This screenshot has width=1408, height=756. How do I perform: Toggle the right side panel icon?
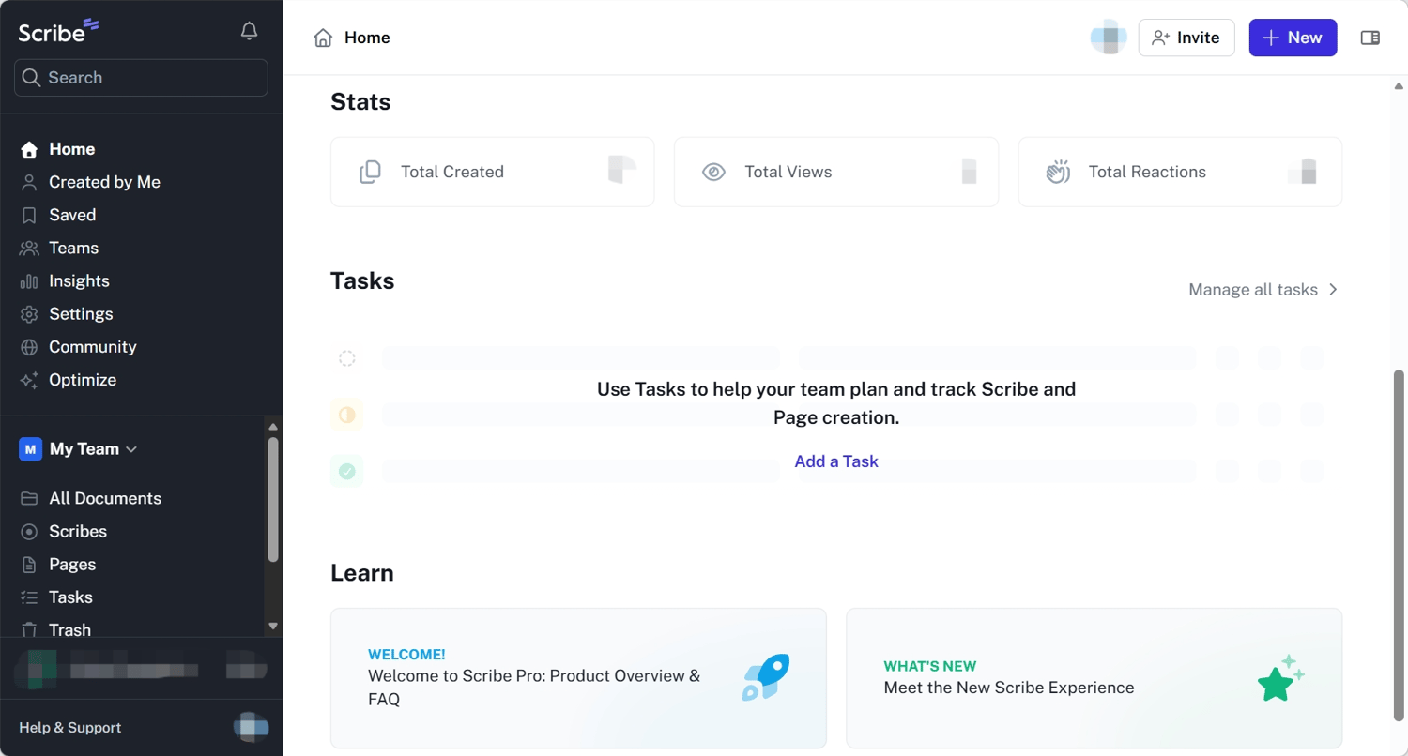tap(1370, 37)
